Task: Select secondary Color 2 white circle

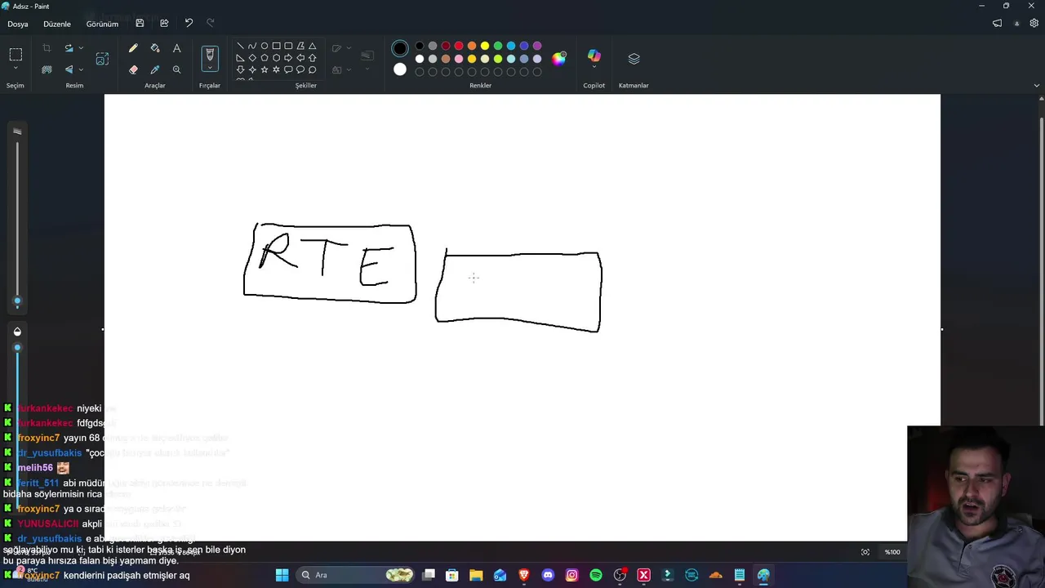Action: (400, 69)
